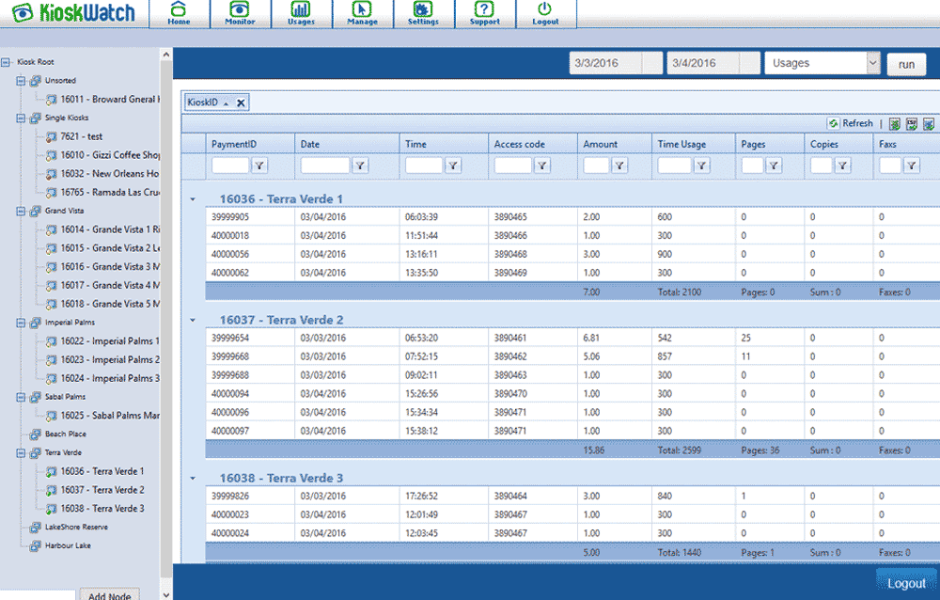This screenshot has width=940, height=600.
Task: Sort by the Time Usage column header
Action: [681, 144]
